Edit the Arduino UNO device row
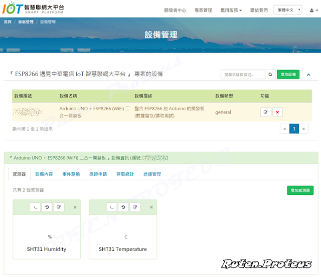The height and width of the screenshot is (277, 321). (266, 112)
